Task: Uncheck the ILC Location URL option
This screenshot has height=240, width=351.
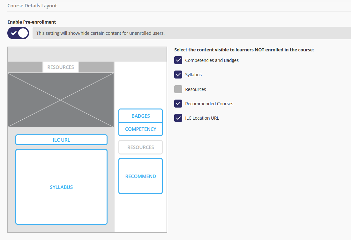Action: tap(178, 118)
